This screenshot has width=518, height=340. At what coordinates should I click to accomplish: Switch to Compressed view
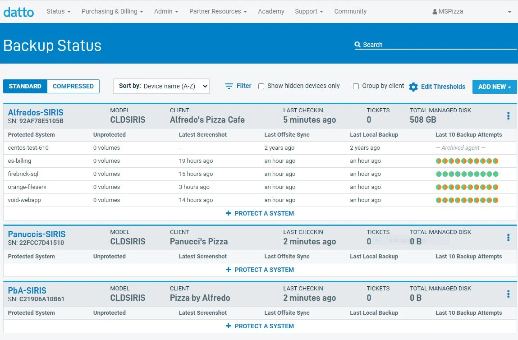click(x=73, y=86)
